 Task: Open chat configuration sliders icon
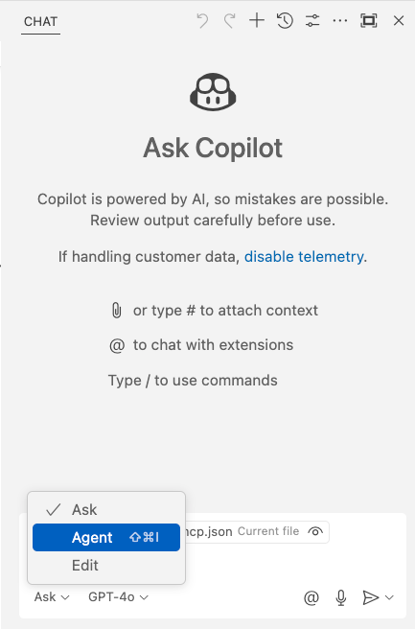[312, 20]
